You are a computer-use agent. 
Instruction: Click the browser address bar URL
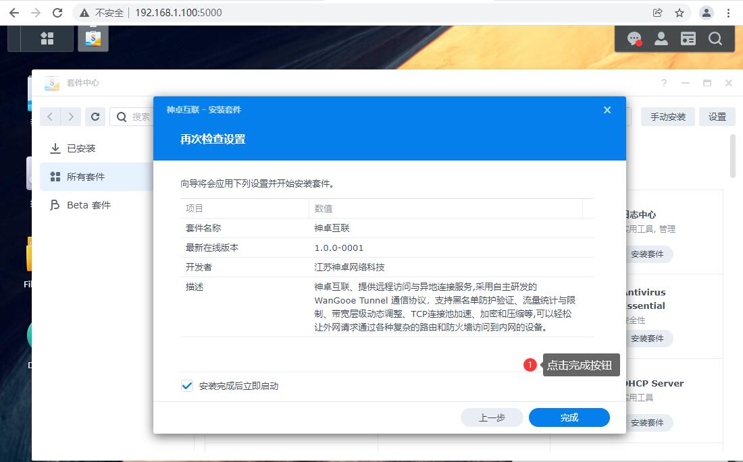[178, 13]
